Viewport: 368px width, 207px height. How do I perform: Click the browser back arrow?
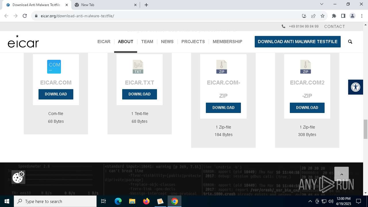tap(6, 16)
